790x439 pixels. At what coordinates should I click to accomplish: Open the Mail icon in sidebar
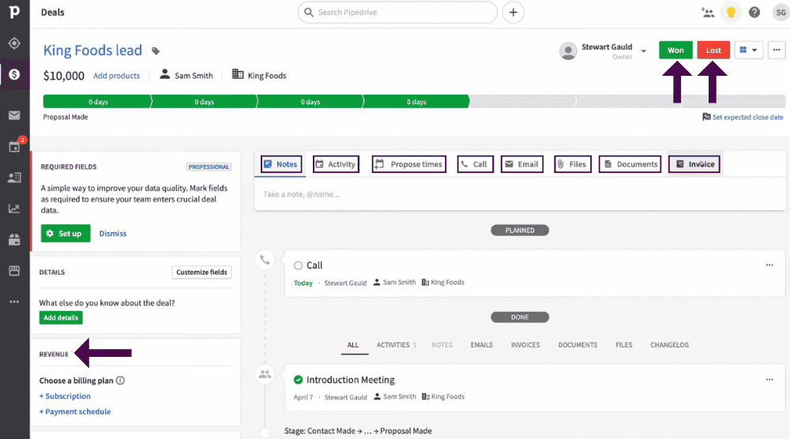[x=14, y=115]
